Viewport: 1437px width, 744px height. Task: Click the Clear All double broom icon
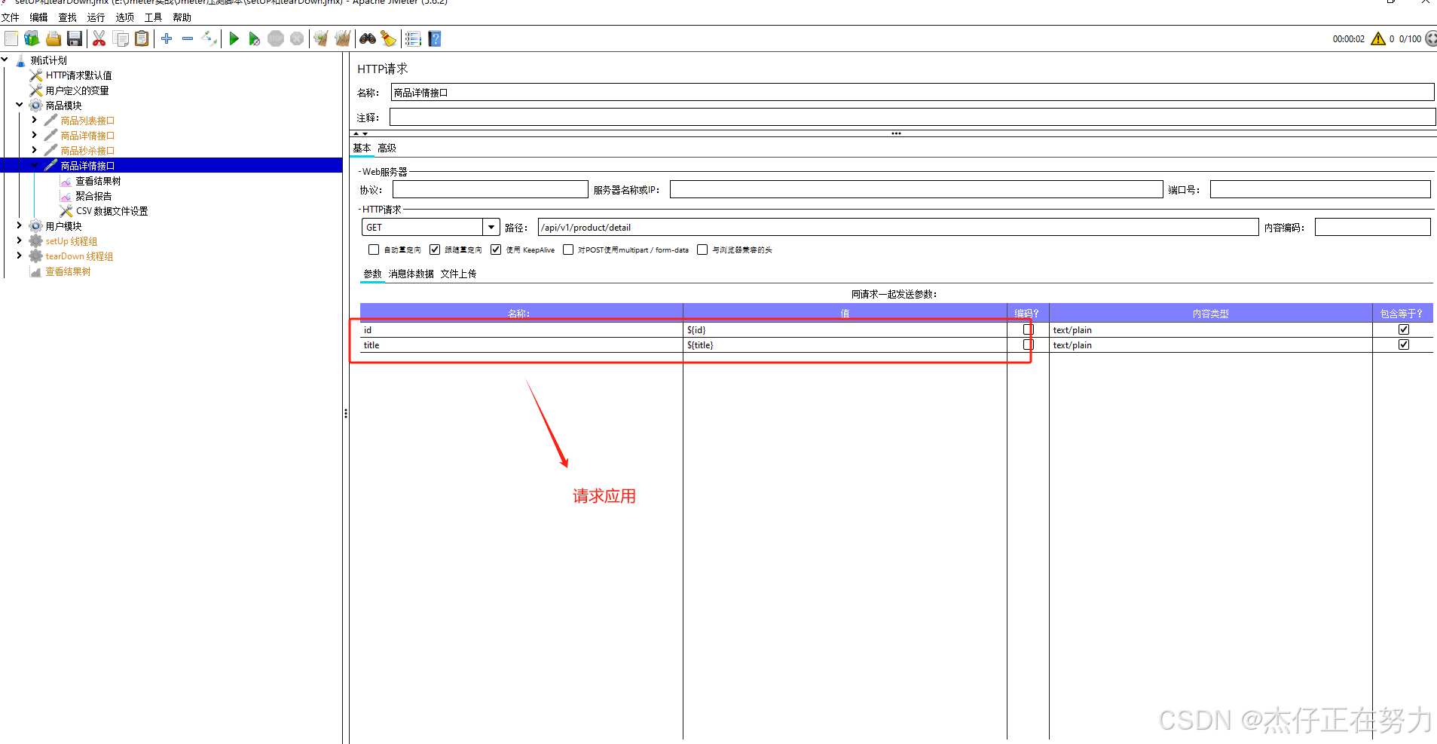click(343, 38)
